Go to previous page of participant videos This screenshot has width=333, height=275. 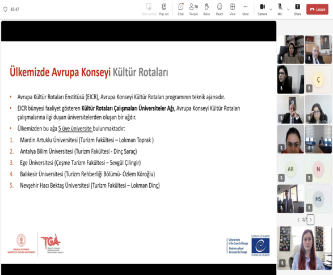(298, 220)
